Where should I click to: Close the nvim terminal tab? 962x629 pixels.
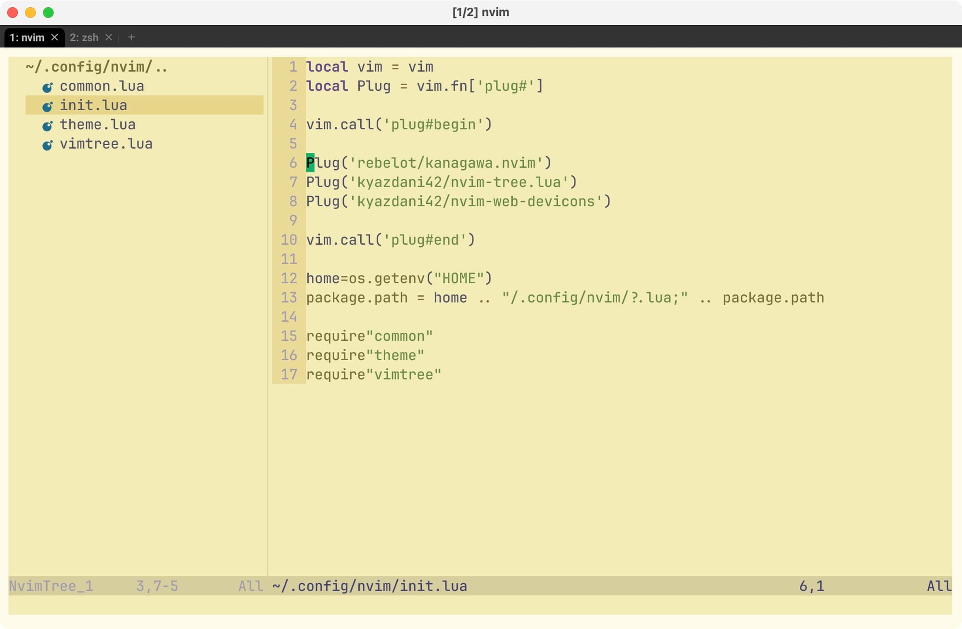[55, 37]
